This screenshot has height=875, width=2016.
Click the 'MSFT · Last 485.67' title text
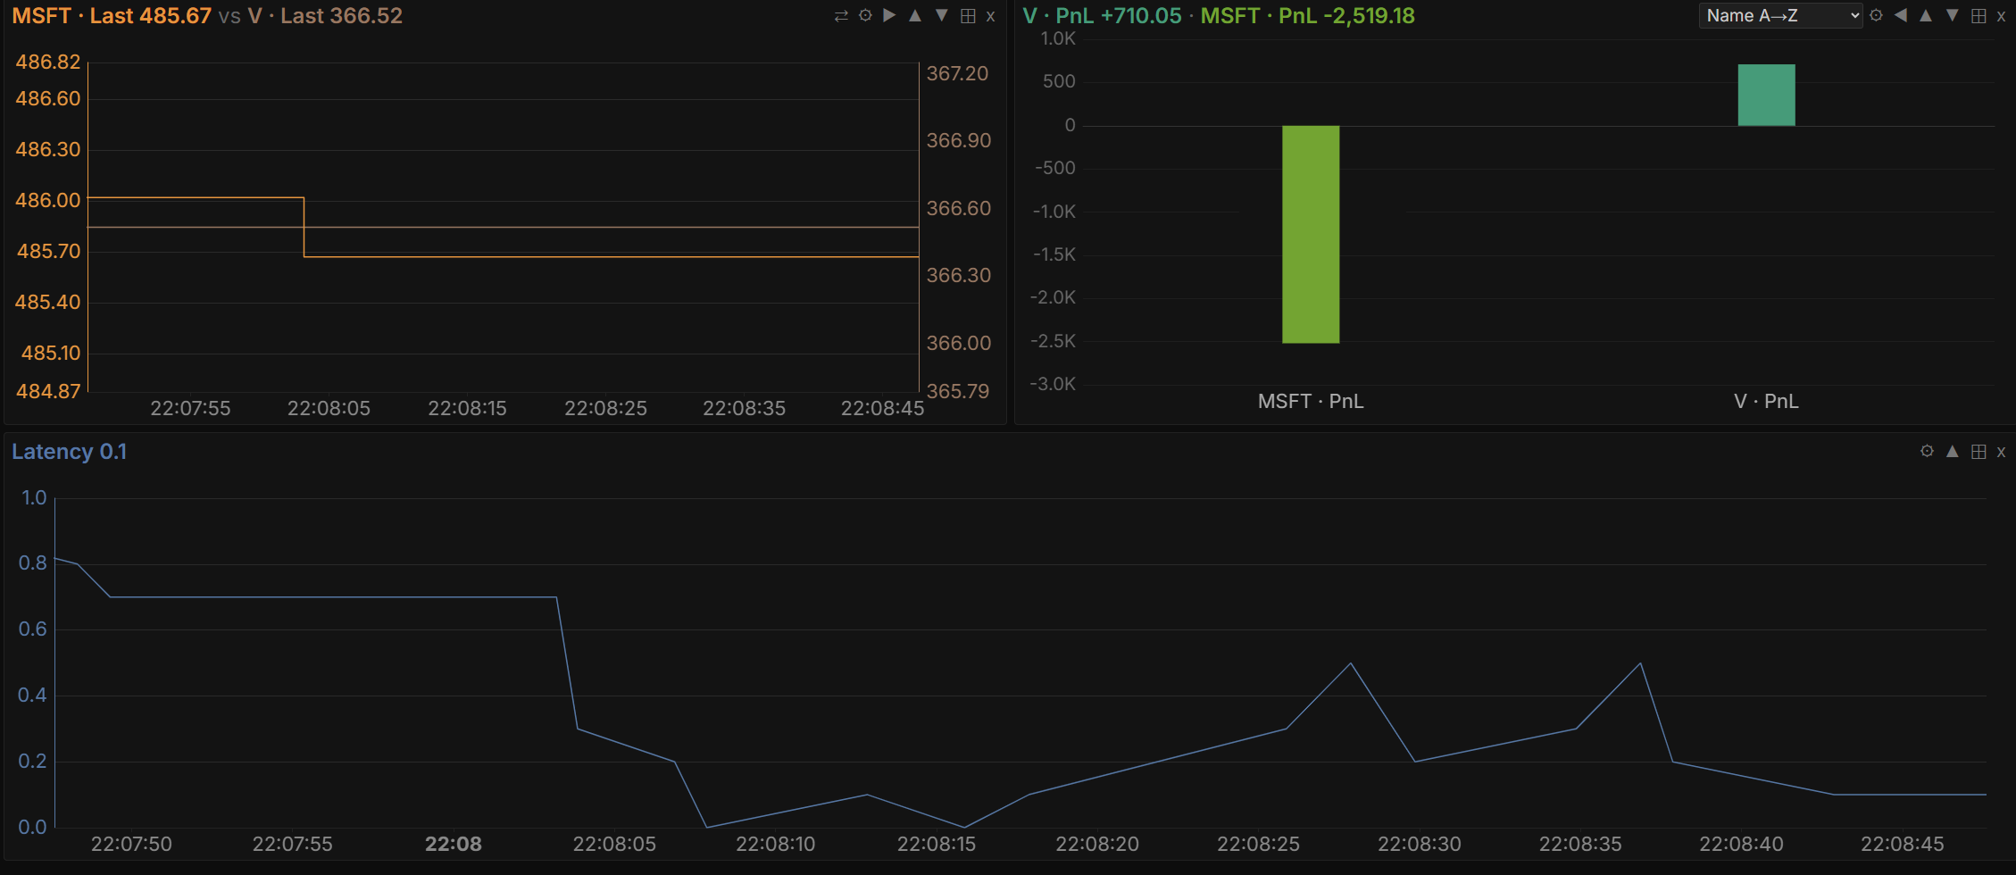112,16
